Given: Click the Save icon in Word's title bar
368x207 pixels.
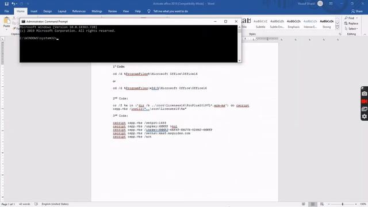Looking at the screenshot, I should (6, 4).
